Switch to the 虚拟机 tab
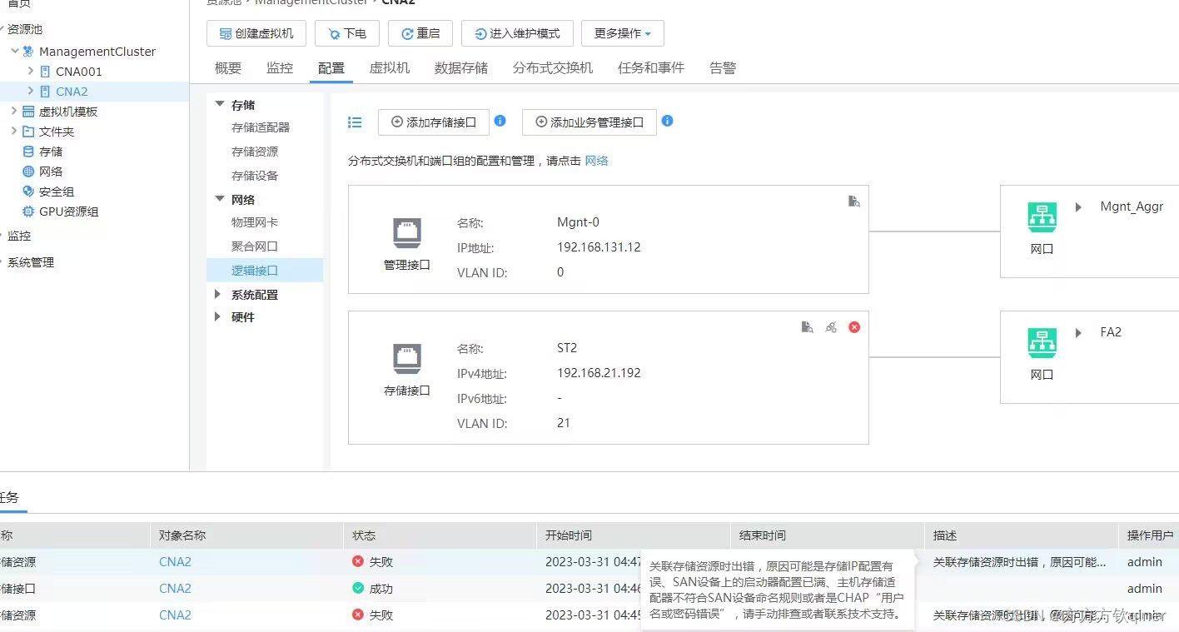This screenshot has width=1179, height=632. click(390, 68)
